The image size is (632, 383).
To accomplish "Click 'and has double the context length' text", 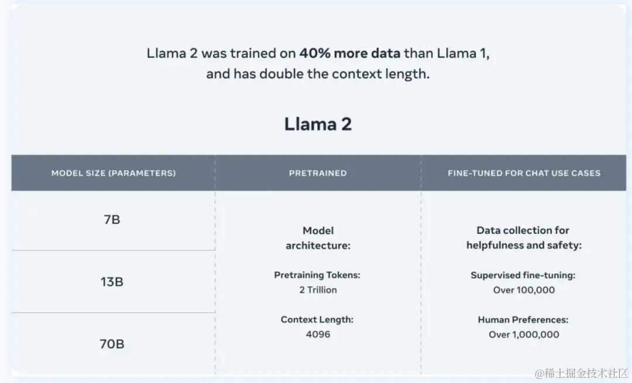I will (318, 74).
